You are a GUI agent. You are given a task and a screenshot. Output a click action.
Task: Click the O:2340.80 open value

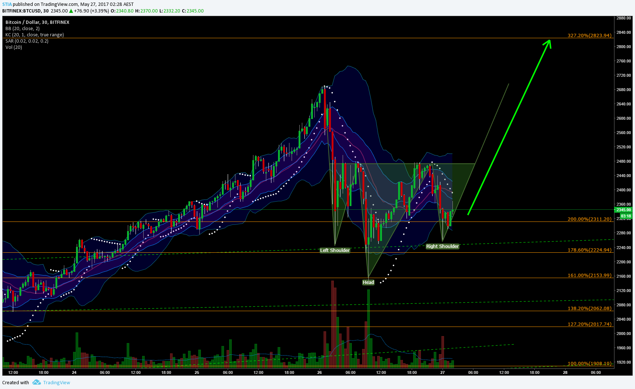click(122, 11)
